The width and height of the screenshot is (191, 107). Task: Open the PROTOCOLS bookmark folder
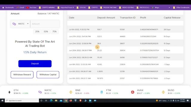pyautogui.click(x=143, y=7)
